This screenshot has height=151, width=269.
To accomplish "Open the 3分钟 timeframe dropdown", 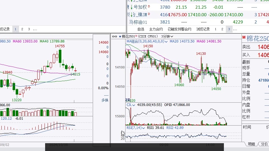I will click(167, 36).
